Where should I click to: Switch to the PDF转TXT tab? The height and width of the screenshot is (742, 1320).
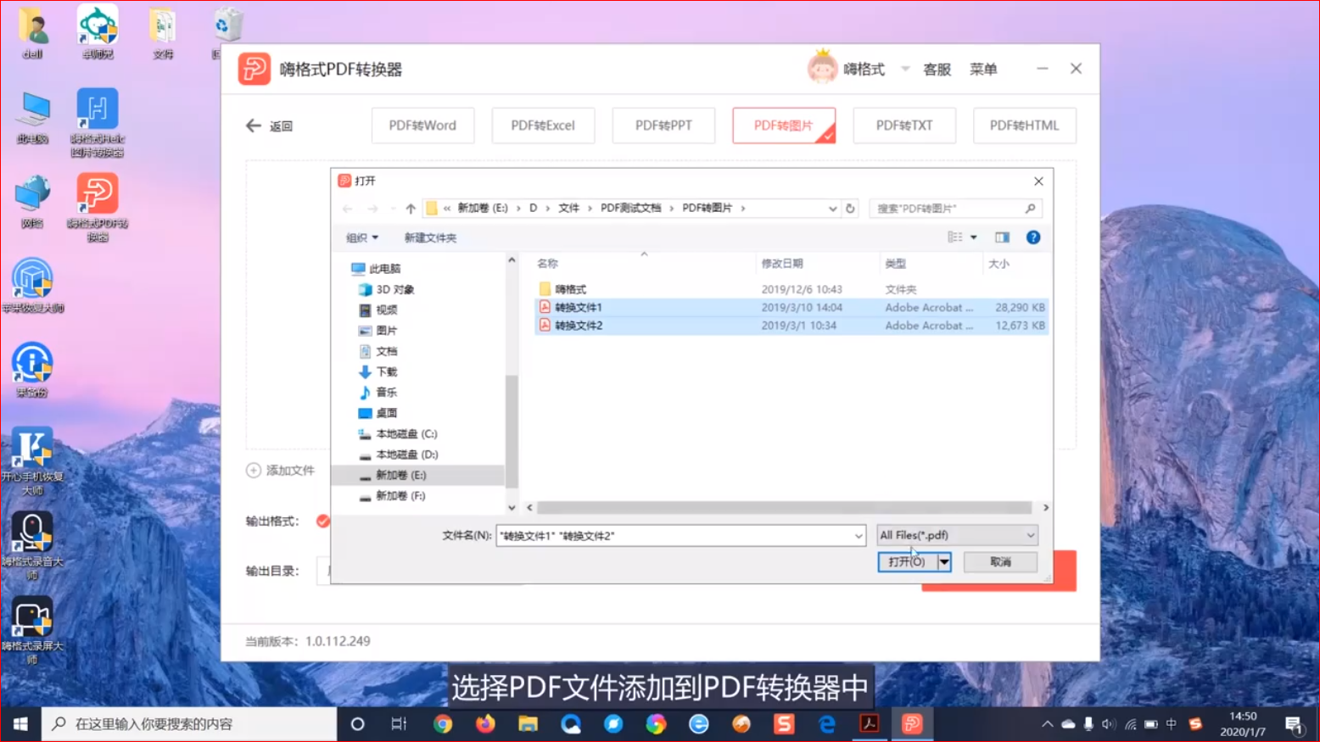904,126
